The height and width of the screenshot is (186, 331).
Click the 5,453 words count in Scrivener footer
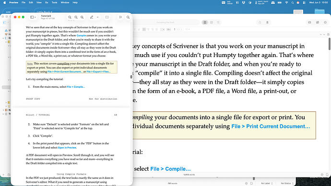click(x=189, y=174)
